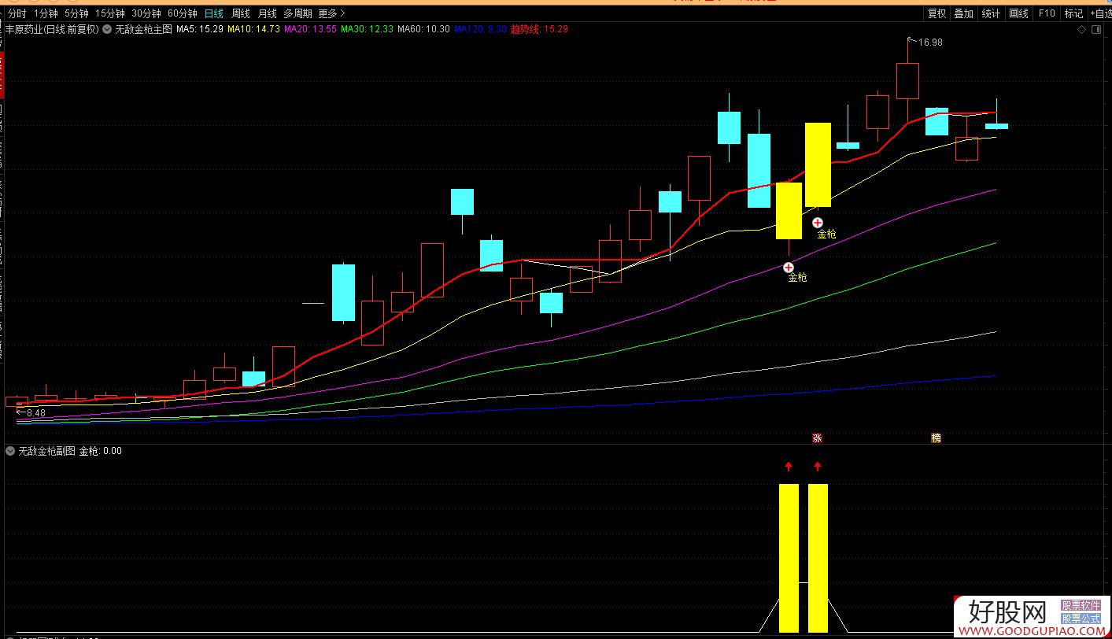Click the magenta MA20: 13.55 label

pos(310,29)
